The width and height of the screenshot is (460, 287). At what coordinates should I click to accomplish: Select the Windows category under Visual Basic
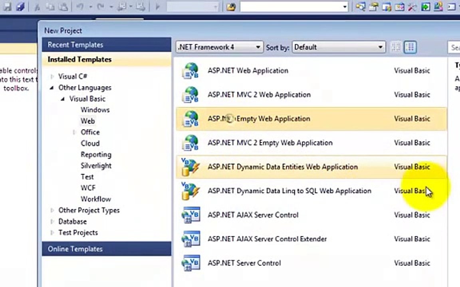95,110
